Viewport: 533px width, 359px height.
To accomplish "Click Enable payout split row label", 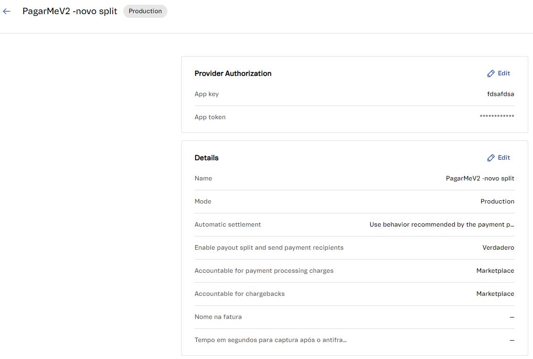I will pyautogui.click(x=269, y=248).
